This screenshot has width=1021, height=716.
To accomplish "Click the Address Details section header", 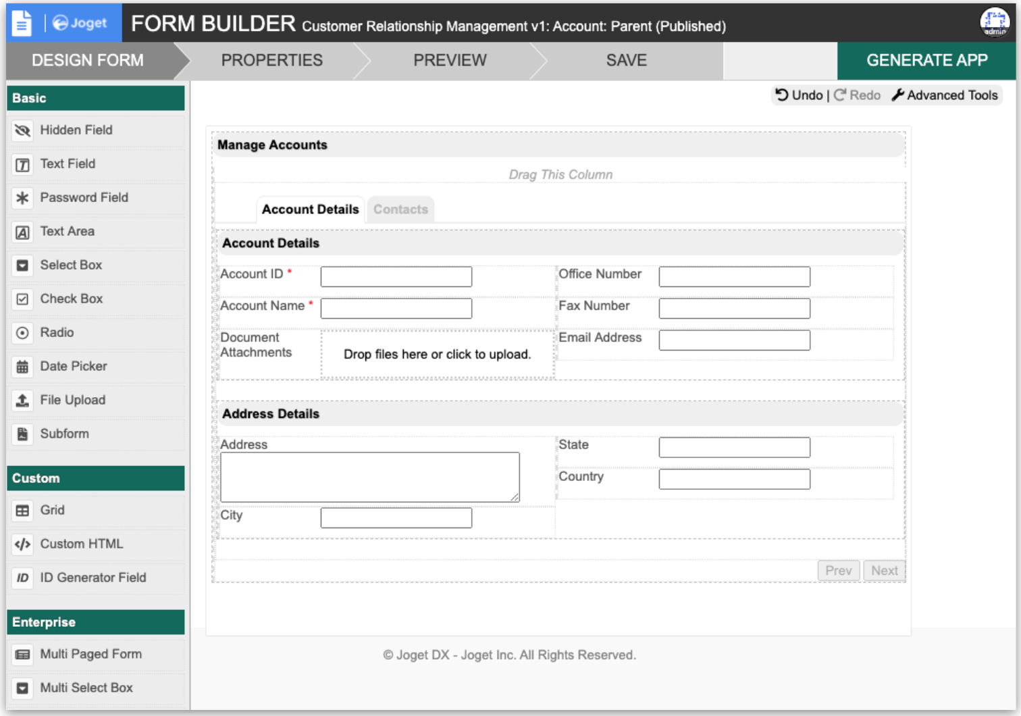I will click(561, 414).
